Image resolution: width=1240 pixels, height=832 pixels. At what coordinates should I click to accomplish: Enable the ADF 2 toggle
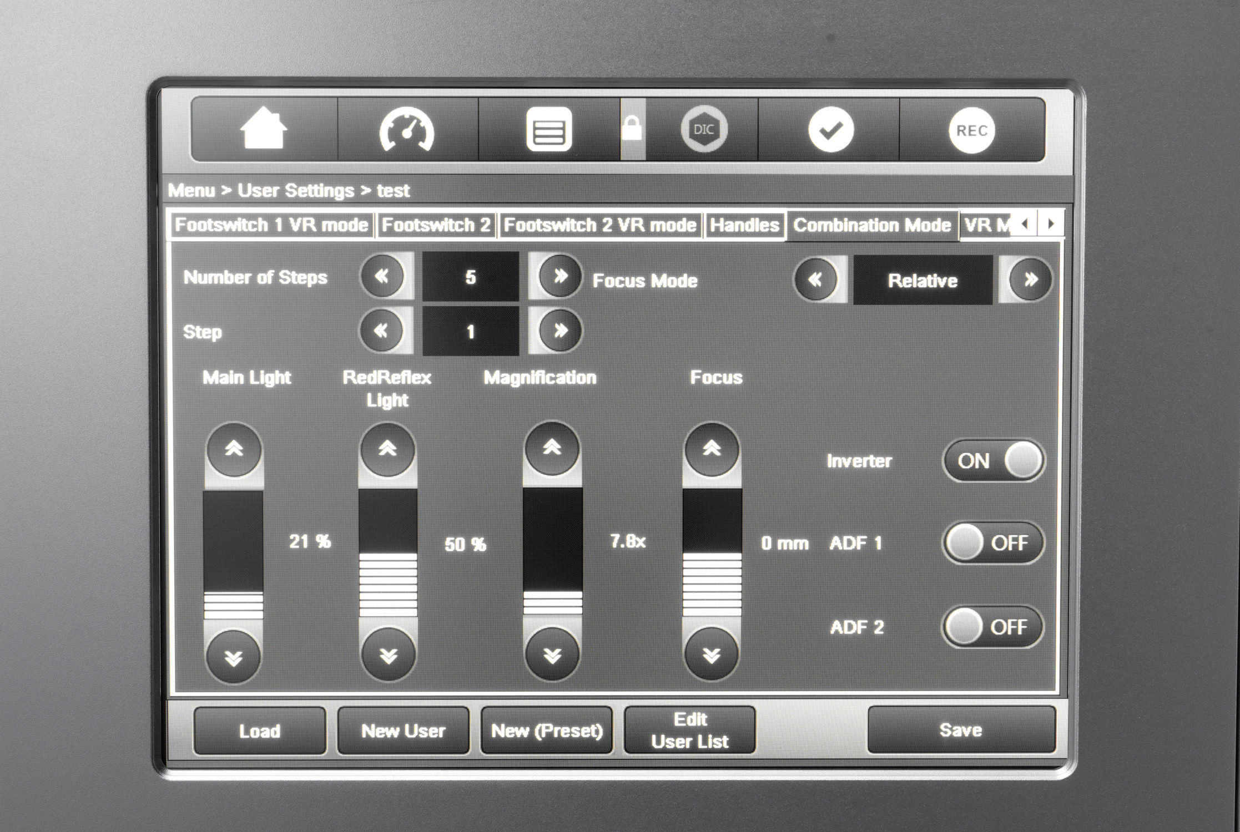tap(993, 627)
